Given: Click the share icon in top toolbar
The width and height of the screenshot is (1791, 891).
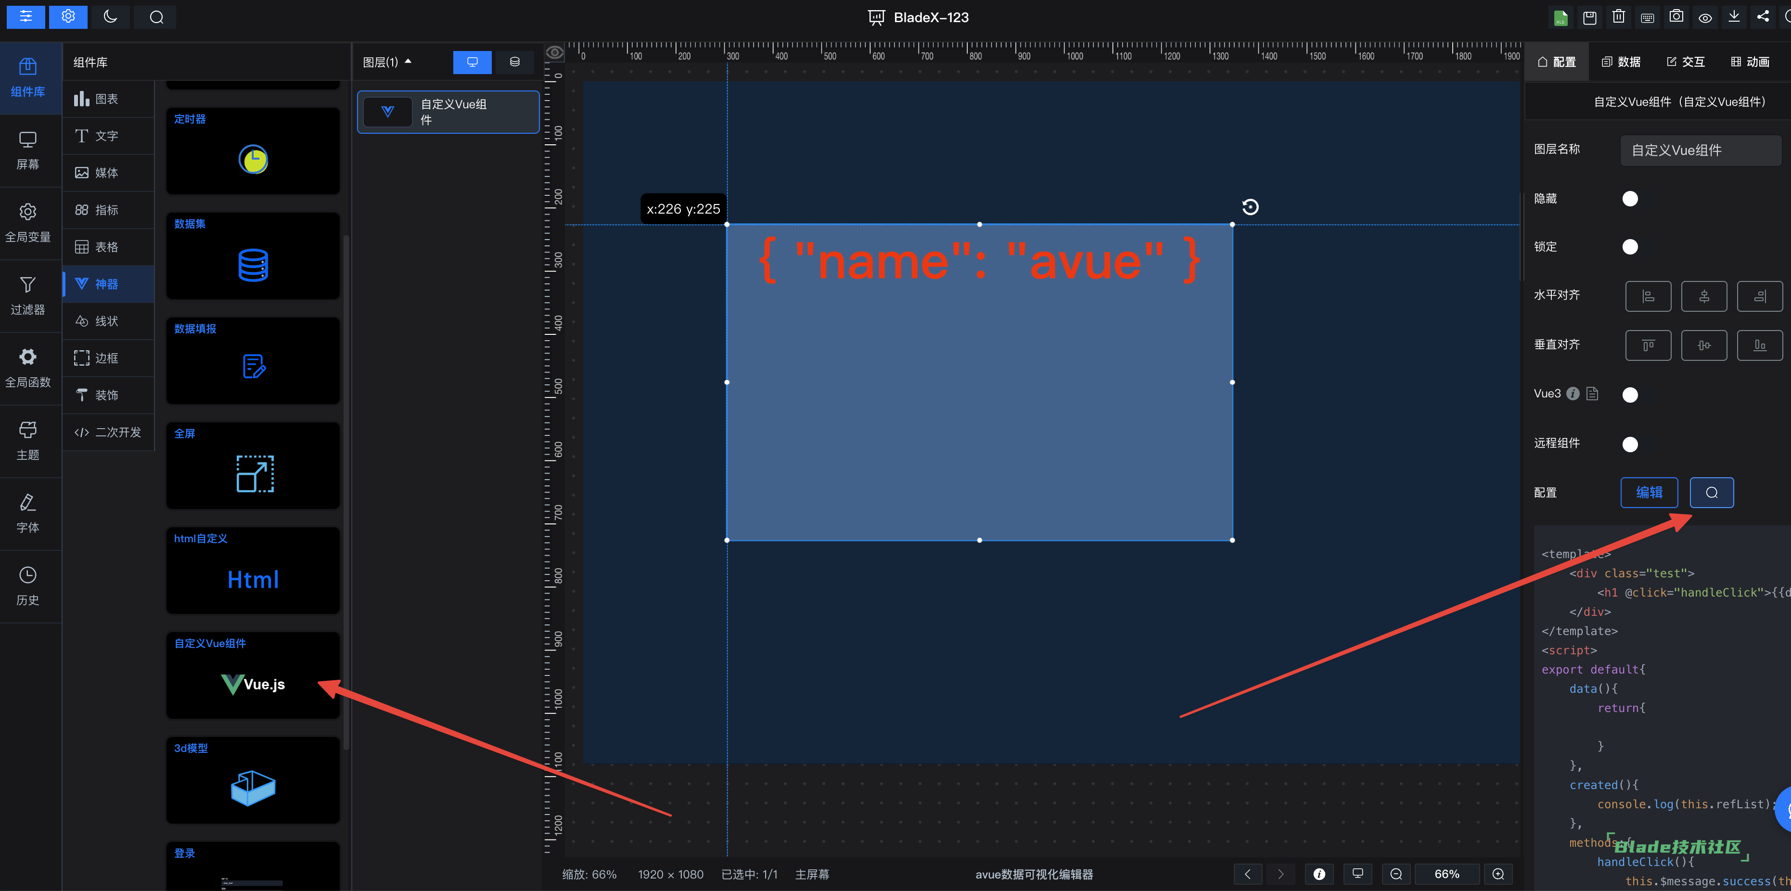Looking at the screenshot, I should (1763, 17).
